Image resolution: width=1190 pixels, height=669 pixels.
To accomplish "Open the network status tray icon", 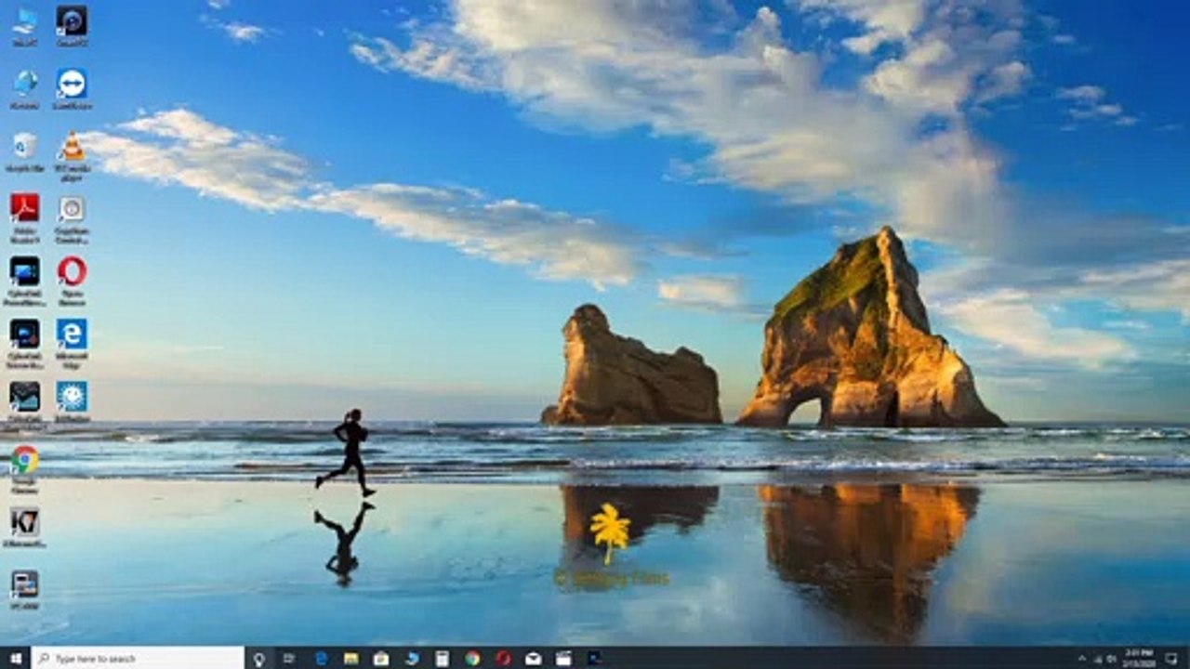I will [1097, 658].
